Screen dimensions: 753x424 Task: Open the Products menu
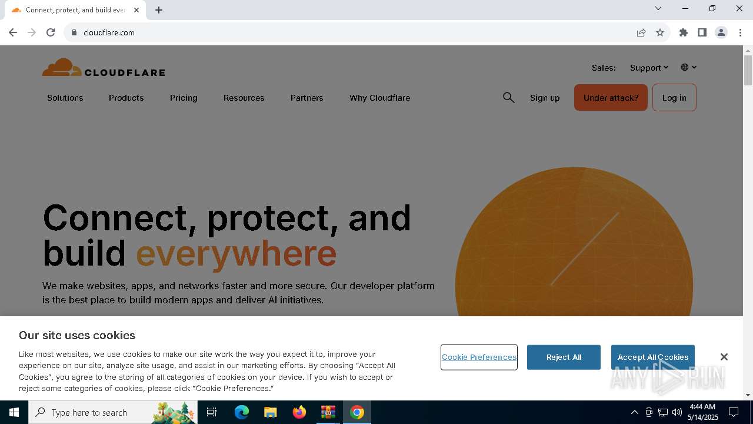point(126,98)
